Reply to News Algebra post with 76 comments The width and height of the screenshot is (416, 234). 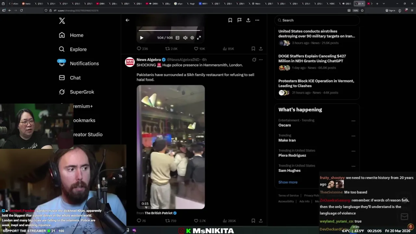[141, 221]
